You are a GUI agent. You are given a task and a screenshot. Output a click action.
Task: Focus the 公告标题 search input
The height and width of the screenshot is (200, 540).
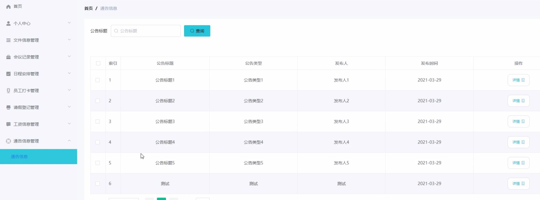(x=146, y=31)
